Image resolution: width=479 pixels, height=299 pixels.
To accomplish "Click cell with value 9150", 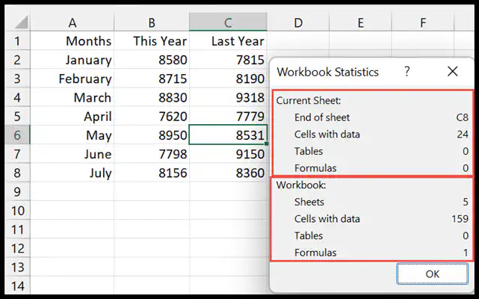I will tap(228, 154).
